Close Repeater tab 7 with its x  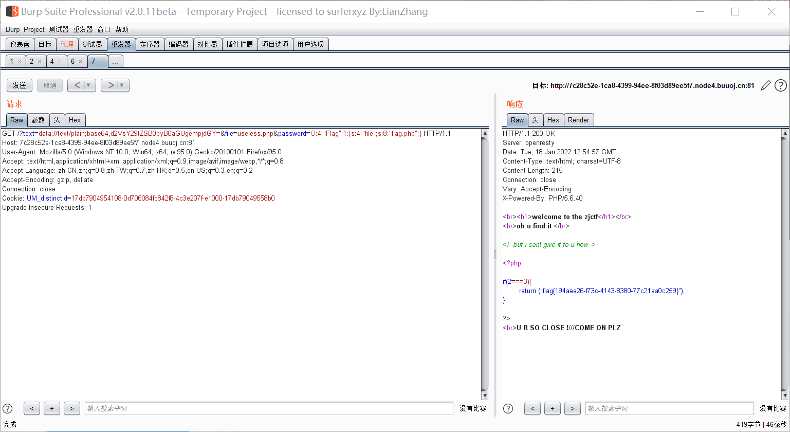101,62
